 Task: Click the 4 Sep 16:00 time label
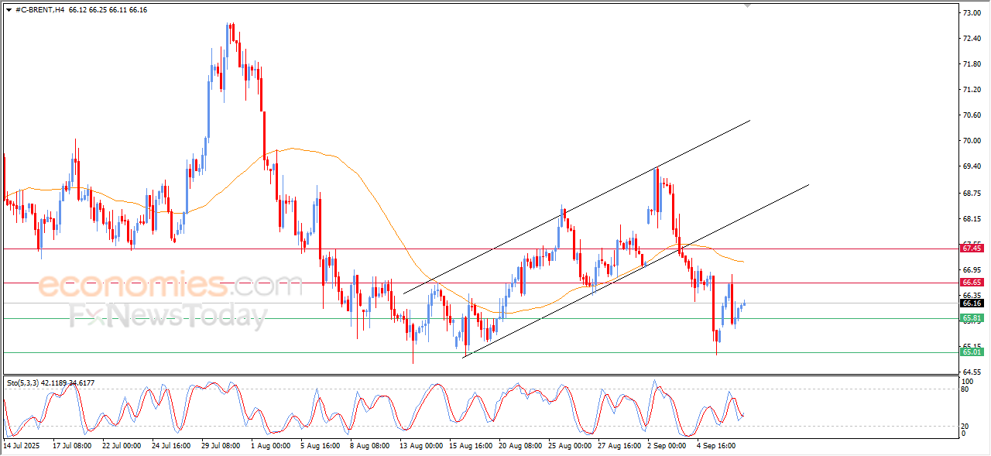tap(717, 446)
